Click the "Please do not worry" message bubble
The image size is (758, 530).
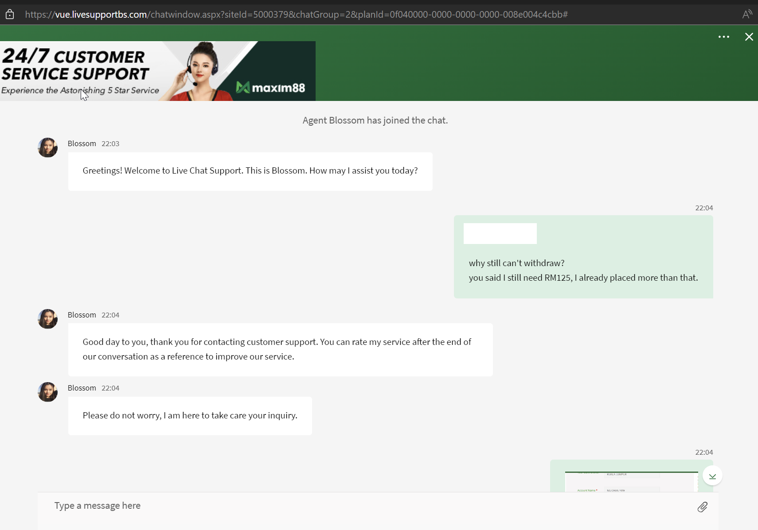pyautogui.click(x=190, y=416)
